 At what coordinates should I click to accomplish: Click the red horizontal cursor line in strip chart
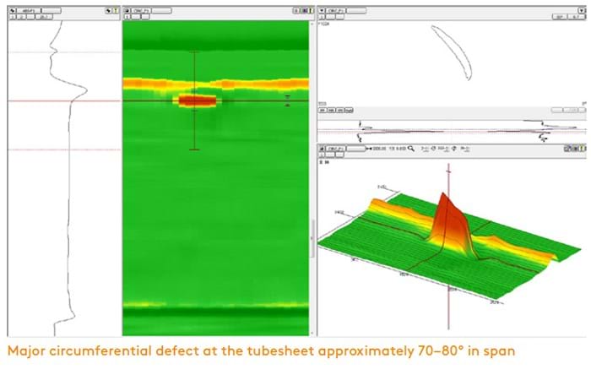[34, 101]
